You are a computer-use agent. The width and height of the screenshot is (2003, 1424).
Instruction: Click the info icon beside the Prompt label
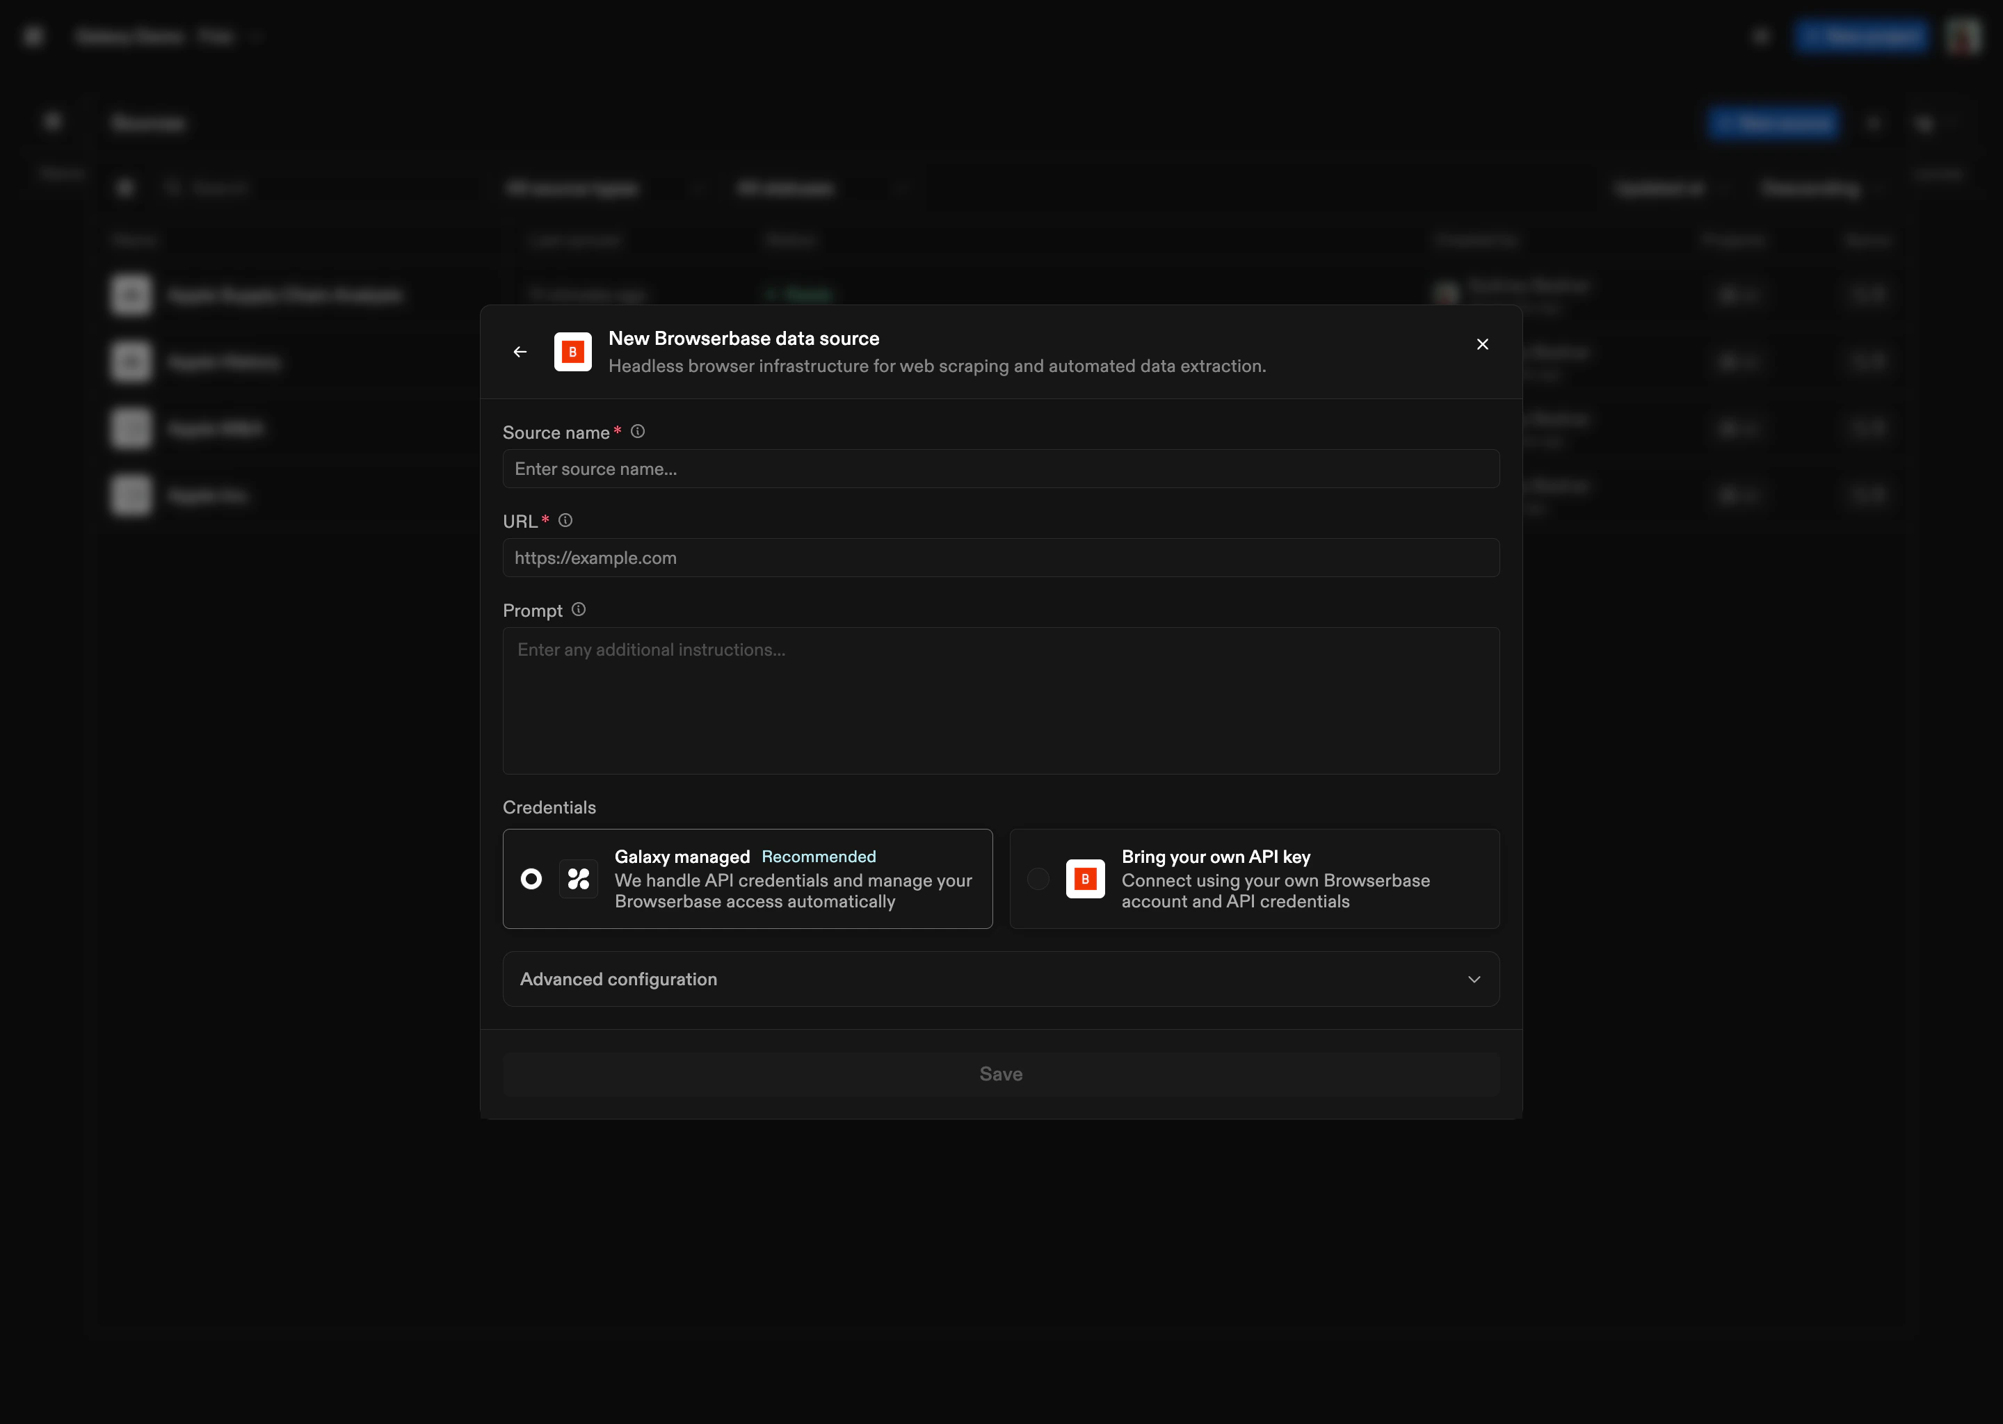pos(578,608)
